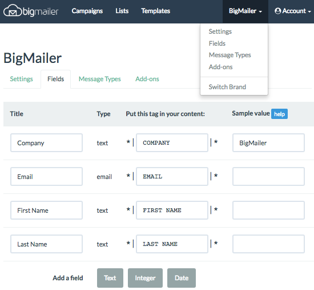Viewport: 314px width, 290px height.
Task: Click the BigMailer page heading
Action: (33, 58)
